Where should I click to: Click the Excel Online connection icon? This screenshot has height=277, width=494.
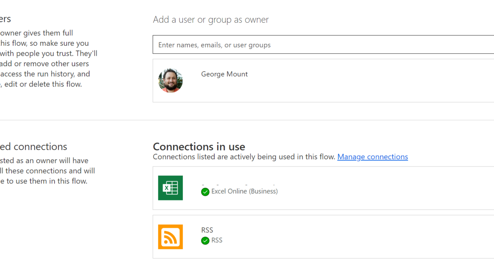170,188
